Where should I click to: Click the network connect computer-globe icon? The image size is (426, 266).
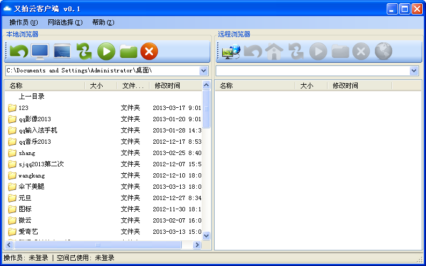(231, 51)
